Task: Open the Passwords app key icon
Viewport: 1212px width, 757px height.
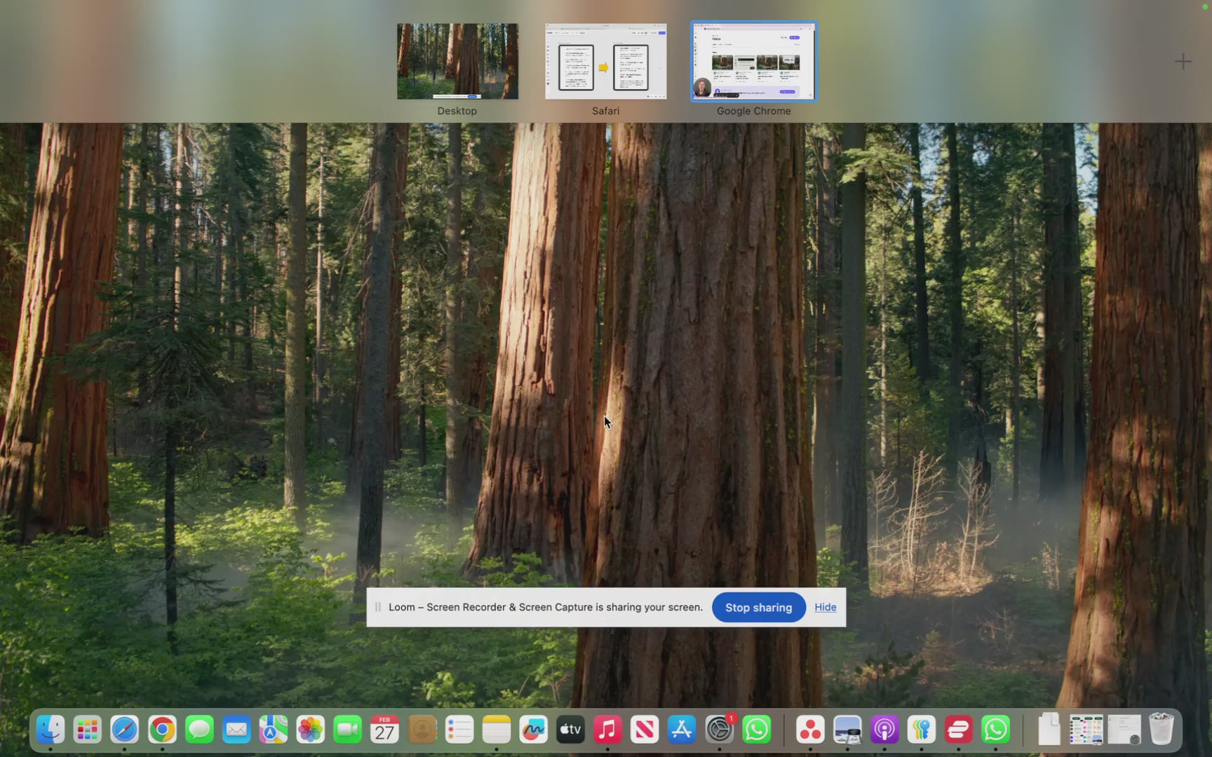Action: 922,730
